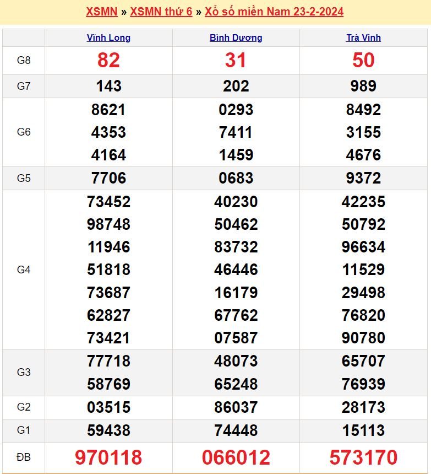Click G4 number 73452
The height and width of the screenshot is (474, 431).
(108, 202)
